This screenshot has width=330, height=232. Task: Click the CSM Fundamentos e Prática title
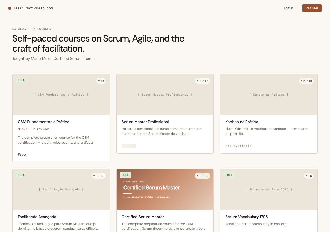point(44,122)
